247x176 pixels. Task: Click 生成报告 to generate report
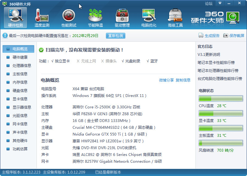pyautogui.click(x=212, y=36)
